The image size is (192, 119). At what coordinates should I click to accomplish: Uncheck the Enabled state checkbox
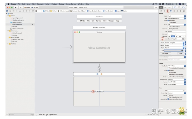coord(168,70)
